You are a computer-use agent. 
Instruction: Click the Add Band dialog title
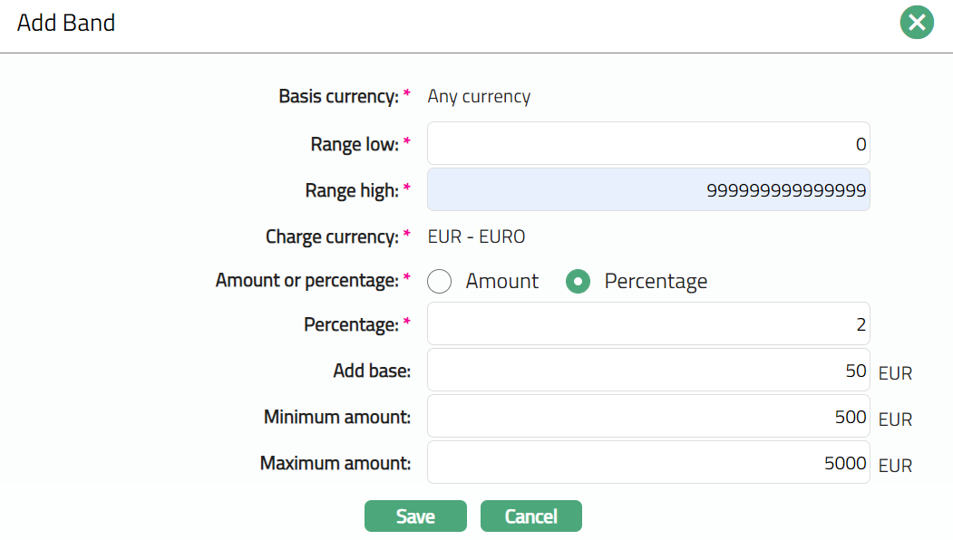tap(66, 23)
